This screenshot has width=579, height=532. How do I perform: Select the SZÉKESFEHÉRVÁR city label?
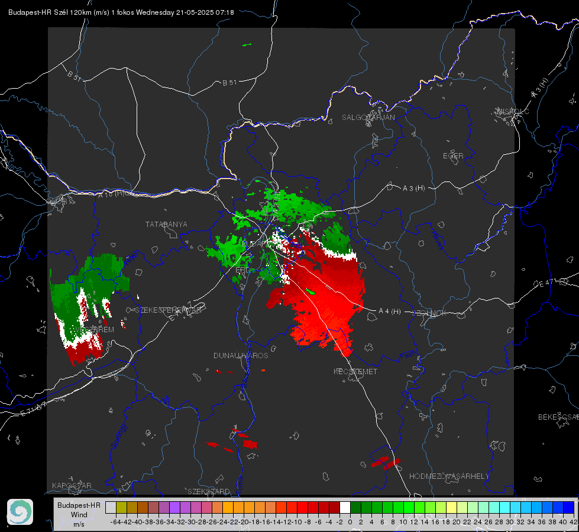(168, 310)
